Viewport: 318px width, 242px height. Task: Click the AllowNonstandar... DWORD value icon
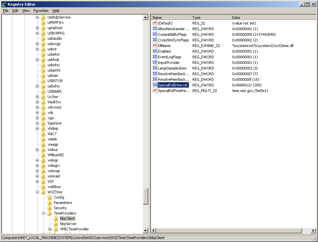coord(155,28)
